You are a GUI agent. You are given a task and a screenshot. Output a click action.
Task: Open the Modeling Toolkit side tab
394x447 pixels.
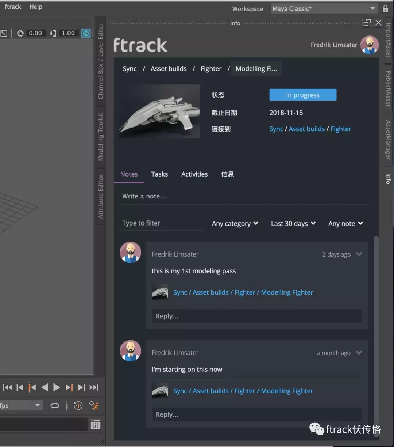(101, 137)
